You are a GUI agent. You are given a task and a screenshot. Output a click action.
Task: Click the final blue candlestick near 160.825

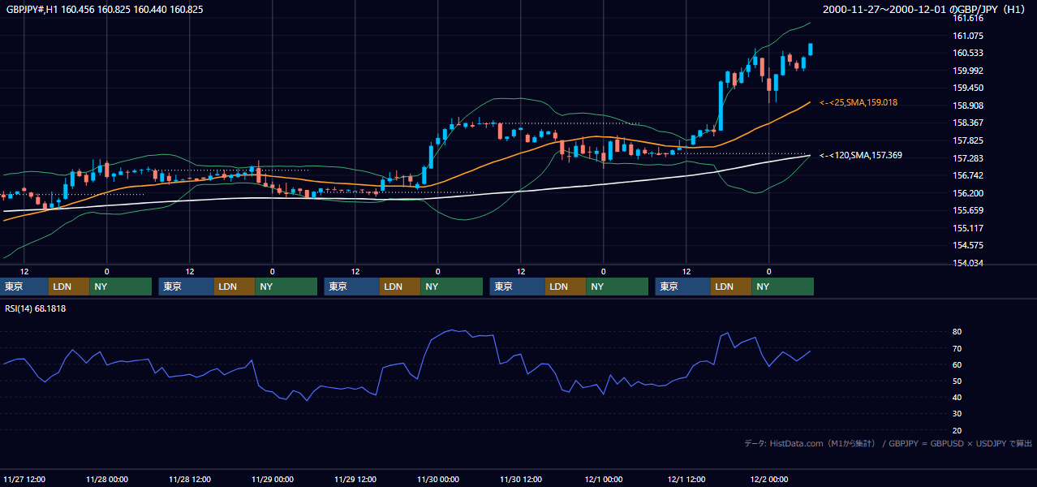tap(811, 50)
